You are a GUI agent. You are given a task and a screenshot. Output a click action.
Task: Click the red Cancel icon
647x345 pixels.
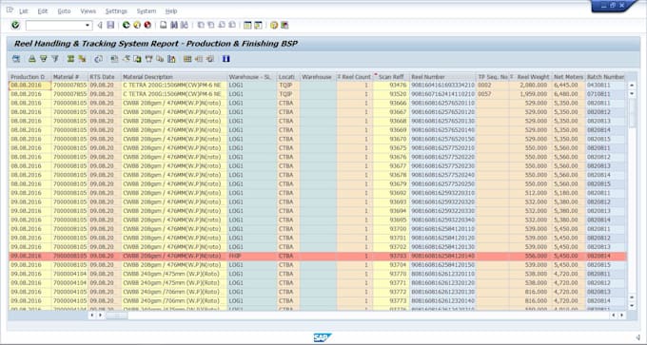pyautogui.click(x=147, y=25)
